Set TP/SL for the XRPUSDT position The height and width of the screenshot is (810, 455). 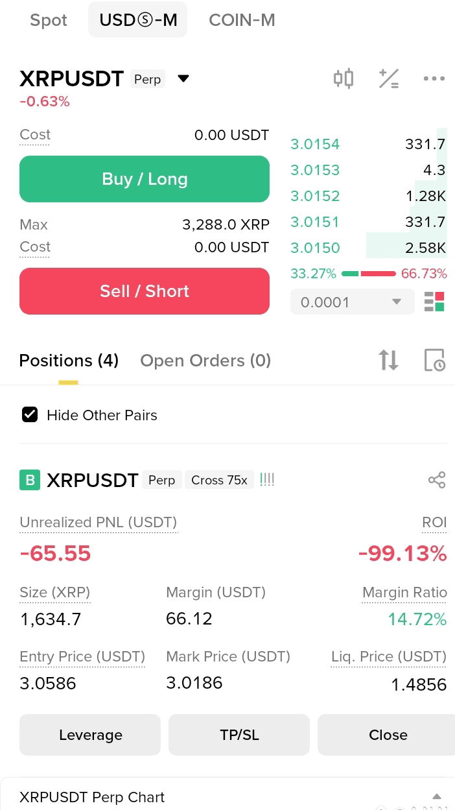tap(239, 735)
